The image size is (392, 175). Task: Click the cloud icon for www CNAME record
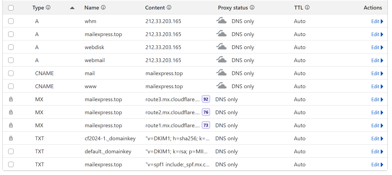coord(221,86)
